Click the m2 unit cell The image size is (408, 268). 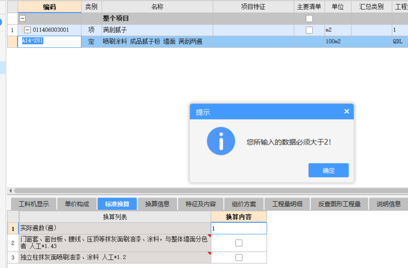[x=338, y=30]
